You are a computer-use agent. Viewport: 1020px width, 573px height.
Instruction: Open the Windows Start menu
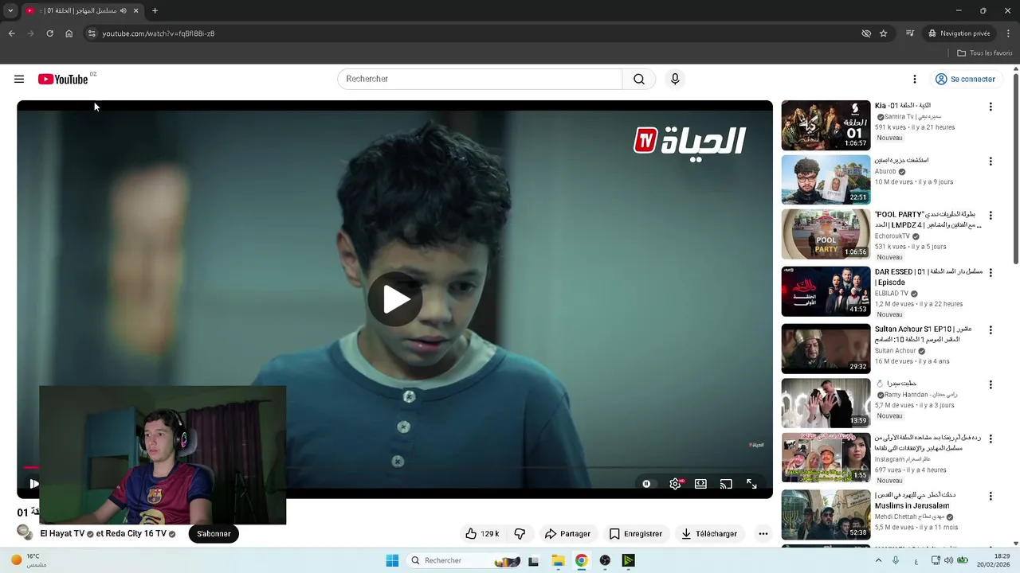(x=392, y=560)
